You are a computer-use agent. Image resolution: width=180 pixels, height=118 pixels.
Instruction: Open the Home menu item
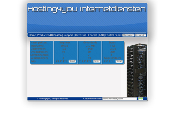click(32, 35)
